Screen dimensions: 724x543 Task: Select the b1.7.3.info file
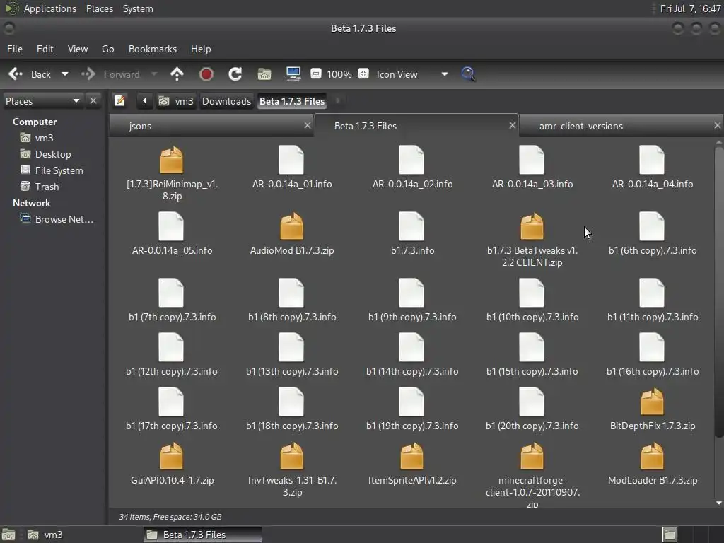pos(411,226)
